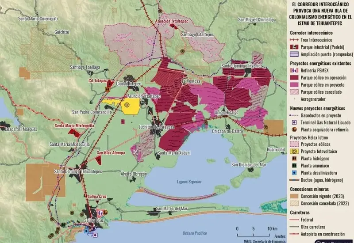Click the Aerogenerador legend entry

(x=313, y=99)
